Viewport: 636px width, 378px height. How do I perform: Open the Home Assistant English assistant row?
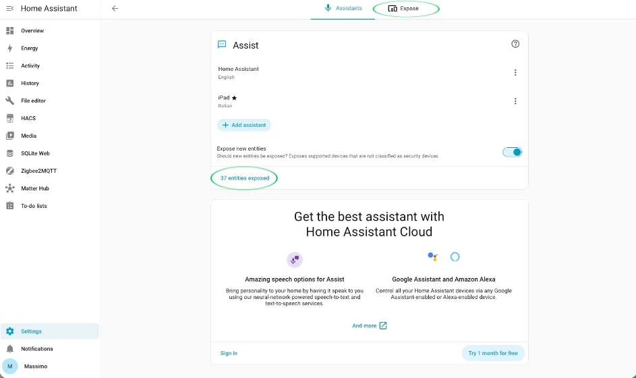(x=369, y=72)
